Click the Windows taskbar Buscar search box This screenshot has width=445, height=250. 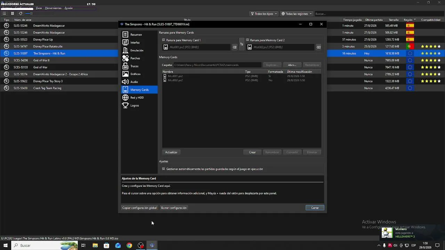[44, 245]
